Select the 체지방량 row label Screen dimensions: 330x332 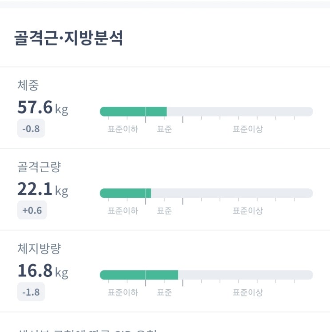point(39,249)
